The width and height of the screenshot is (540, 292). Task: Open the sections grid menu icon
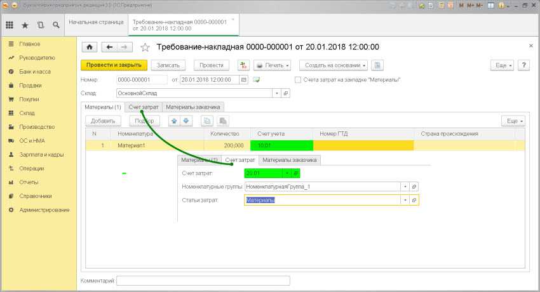[x=10, y=25]
